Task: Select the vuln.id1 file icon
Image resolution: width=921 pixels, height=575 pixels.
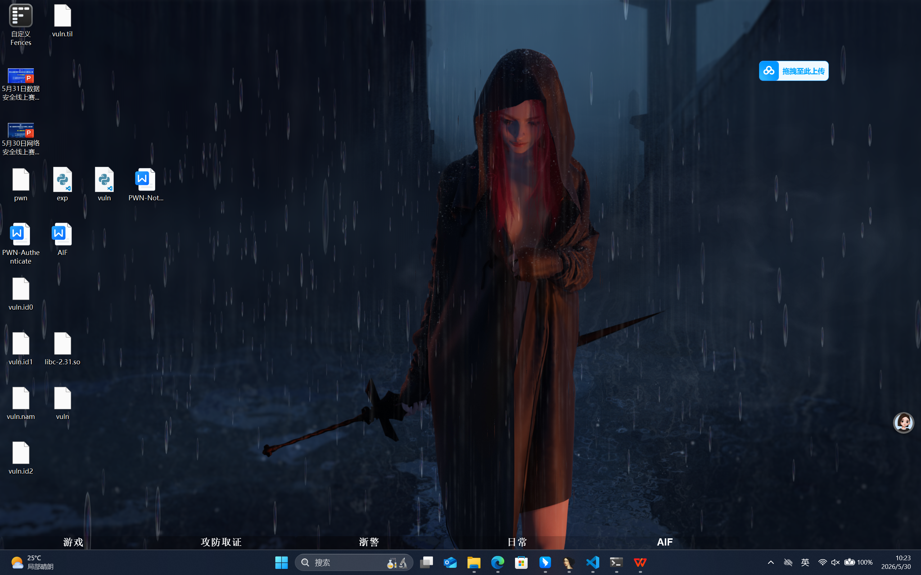Action: (x=21, y=349)
